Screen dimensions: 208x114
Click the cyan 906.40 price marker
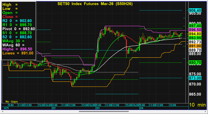[x=195, y=10]
